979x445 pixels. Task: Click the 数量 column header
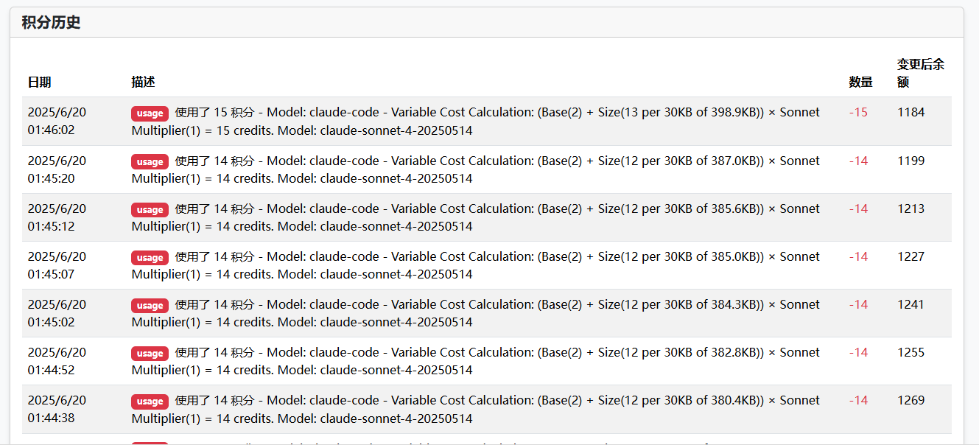click(x=860, y=83)
